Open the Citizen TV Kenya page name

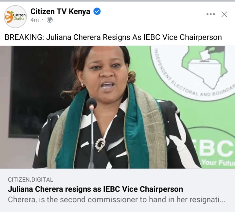point(60,11)
